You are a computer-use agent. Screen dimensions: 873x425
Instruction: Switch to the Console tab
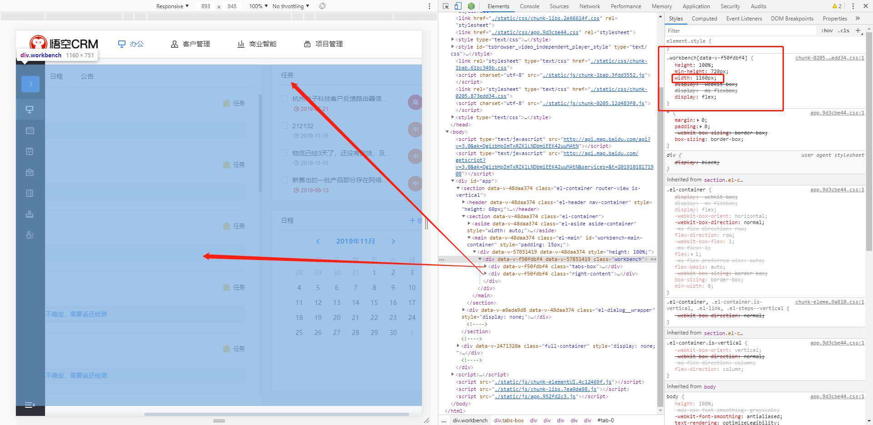(529, 6)
